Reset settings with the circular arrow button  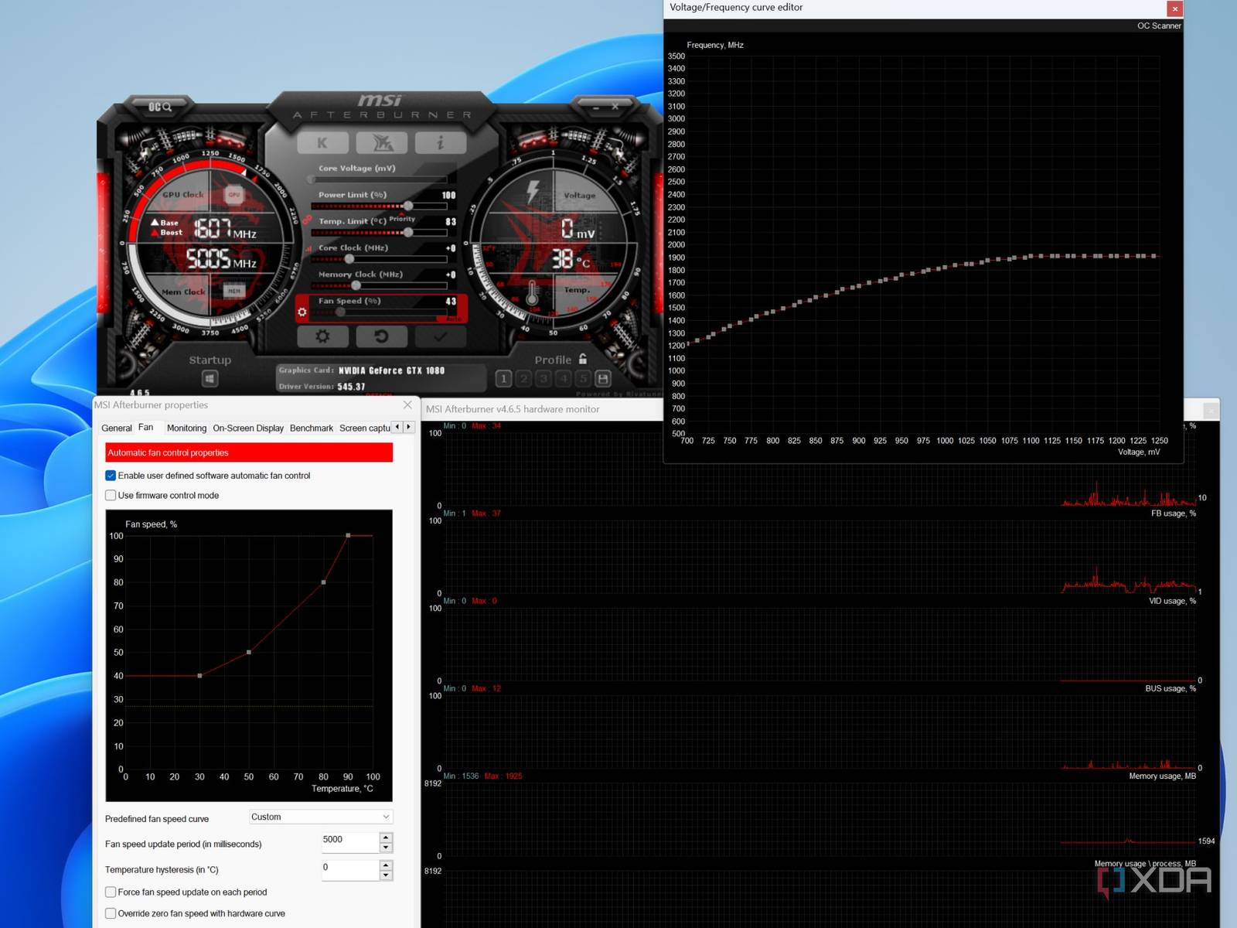pyautogui.click(x=381, y=336)
